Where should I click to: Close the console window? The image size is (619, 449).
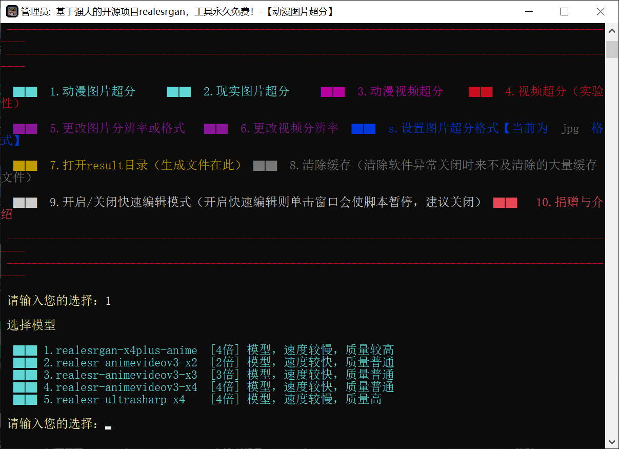tap(600, 11)
